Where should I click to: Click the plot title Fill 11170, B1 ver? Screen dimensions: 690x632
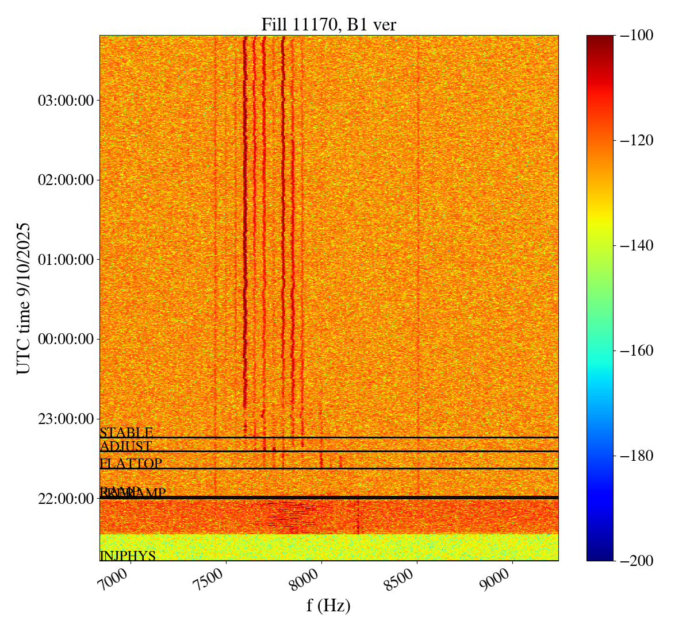click(328, 24)
